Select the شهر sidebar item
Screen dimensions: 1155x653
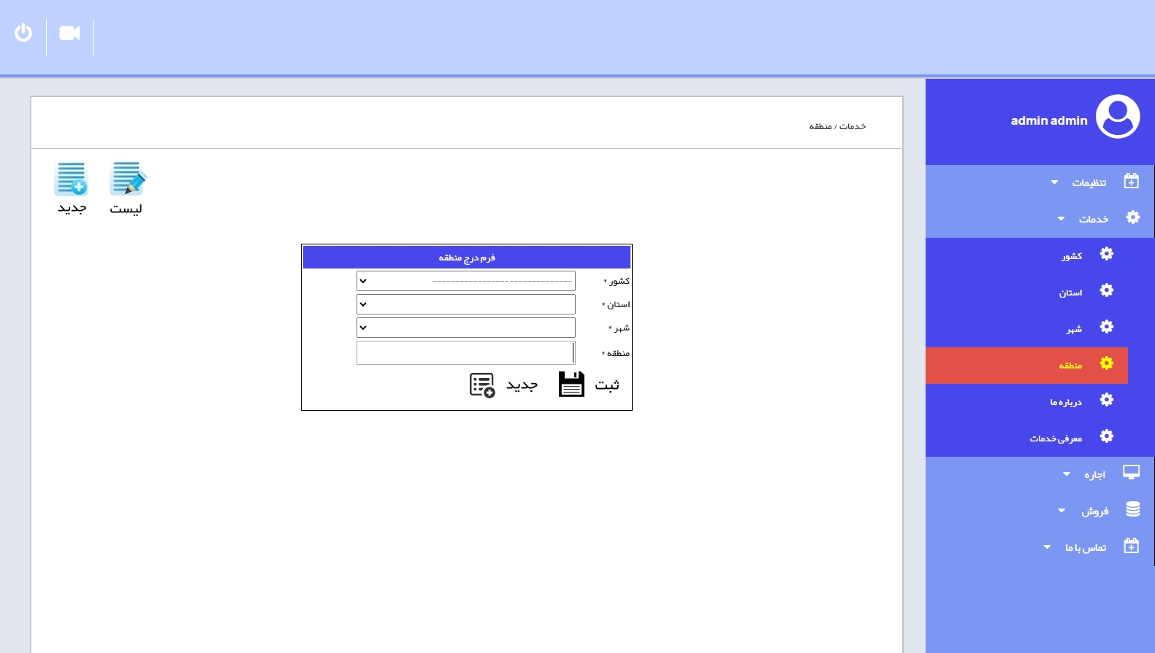tap(1073, 329)
